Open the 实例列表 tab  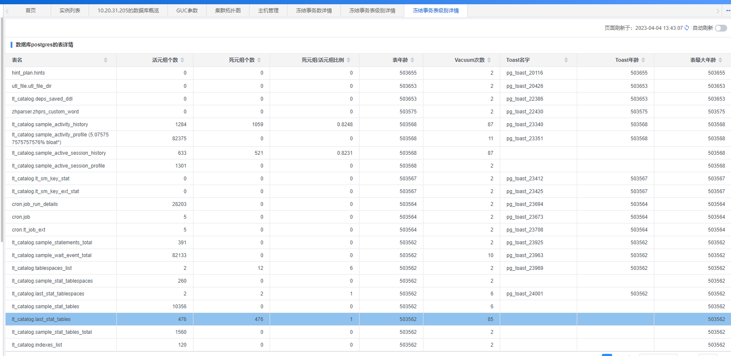tap(70, 11)
